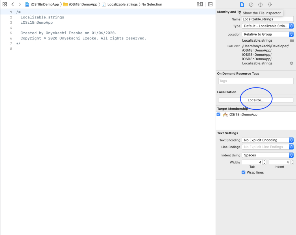Show the File inspector
This screenshot has width=296, height=235.
pos(242,5)
